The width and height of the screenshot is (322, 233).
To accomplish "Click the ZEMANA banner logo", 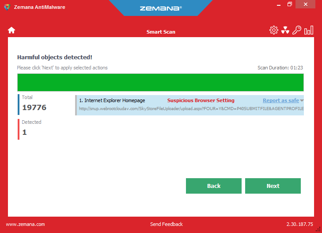I will click(x=161, y=8).
